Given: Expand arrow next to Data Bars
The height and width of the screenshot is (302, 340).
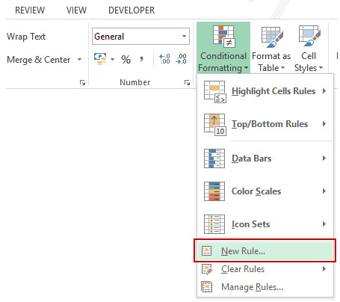Looking at the screenshot, I should [x=324, y=158].
